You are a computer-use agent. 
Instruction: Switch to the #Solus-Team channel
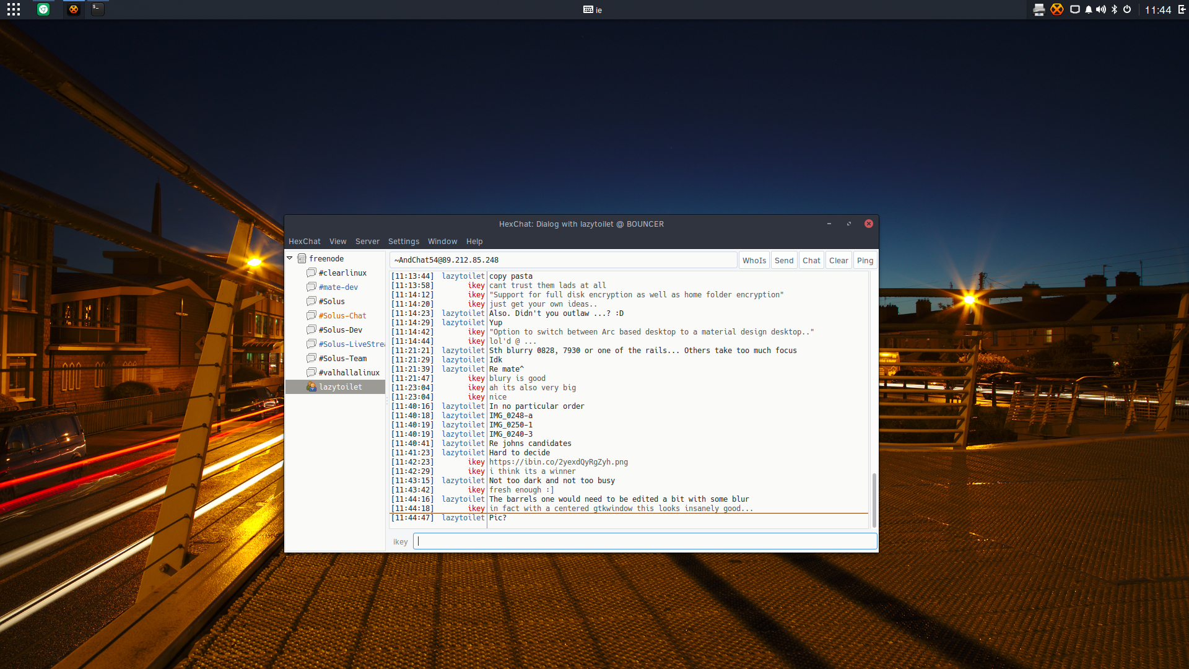tap(342, 359)
